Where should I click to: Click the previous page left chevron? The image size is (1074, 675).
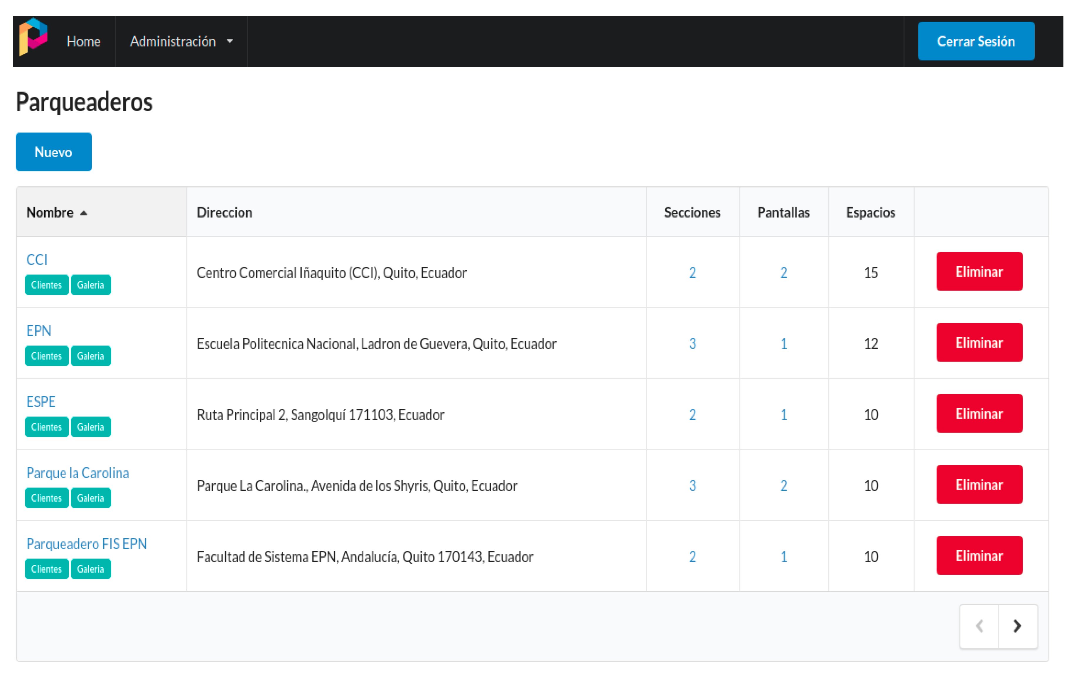point(979,626)
